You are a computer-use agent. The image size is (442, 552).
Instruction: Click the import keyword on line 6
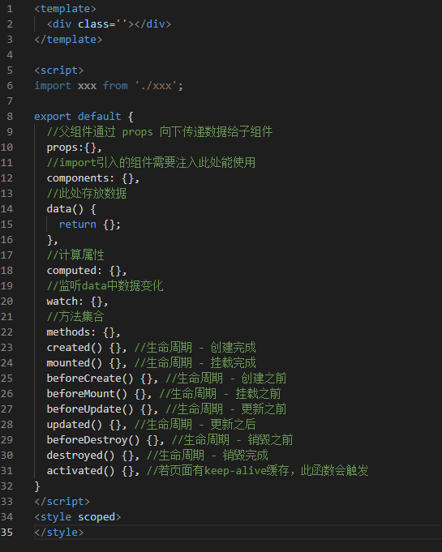pos(53,86)
